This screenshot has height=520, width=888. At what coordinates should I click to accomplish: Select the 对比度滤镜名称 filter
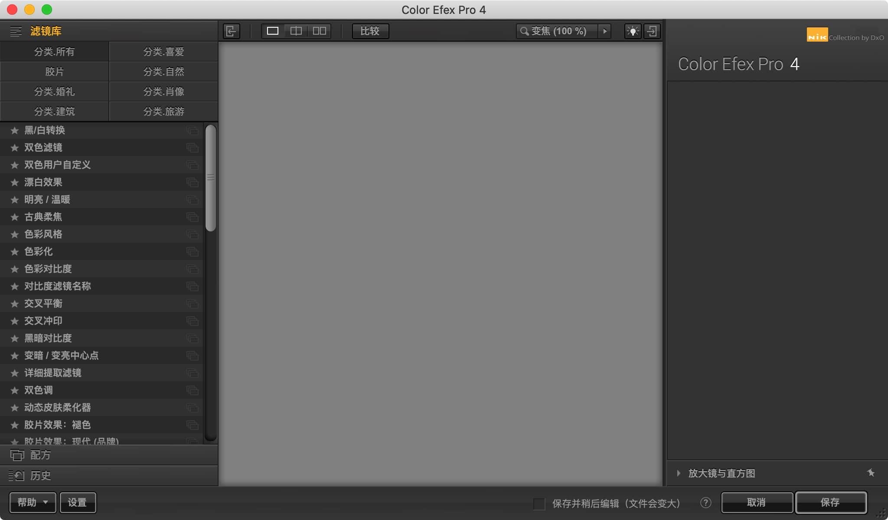(x=101, y=286)
